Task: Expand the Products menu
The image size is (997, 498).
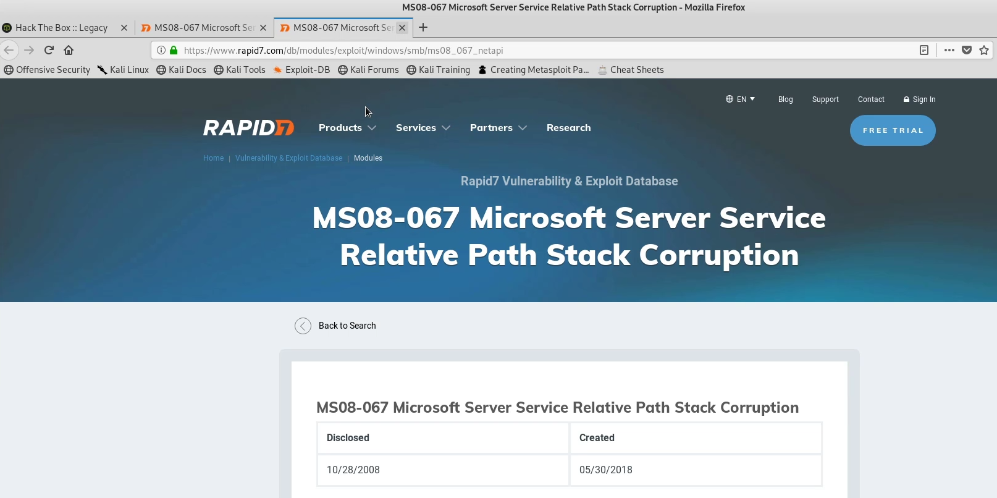Action: (347, 128)
